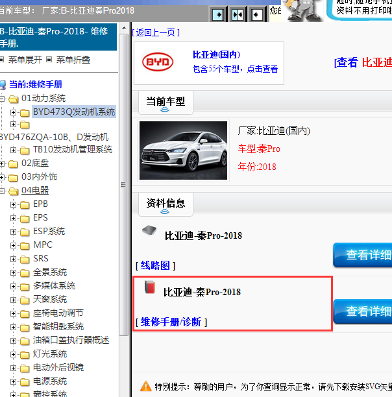Open the 资料信息 tab
The image size is (392, 397).
pyautogui.click(x=165, y=204)
